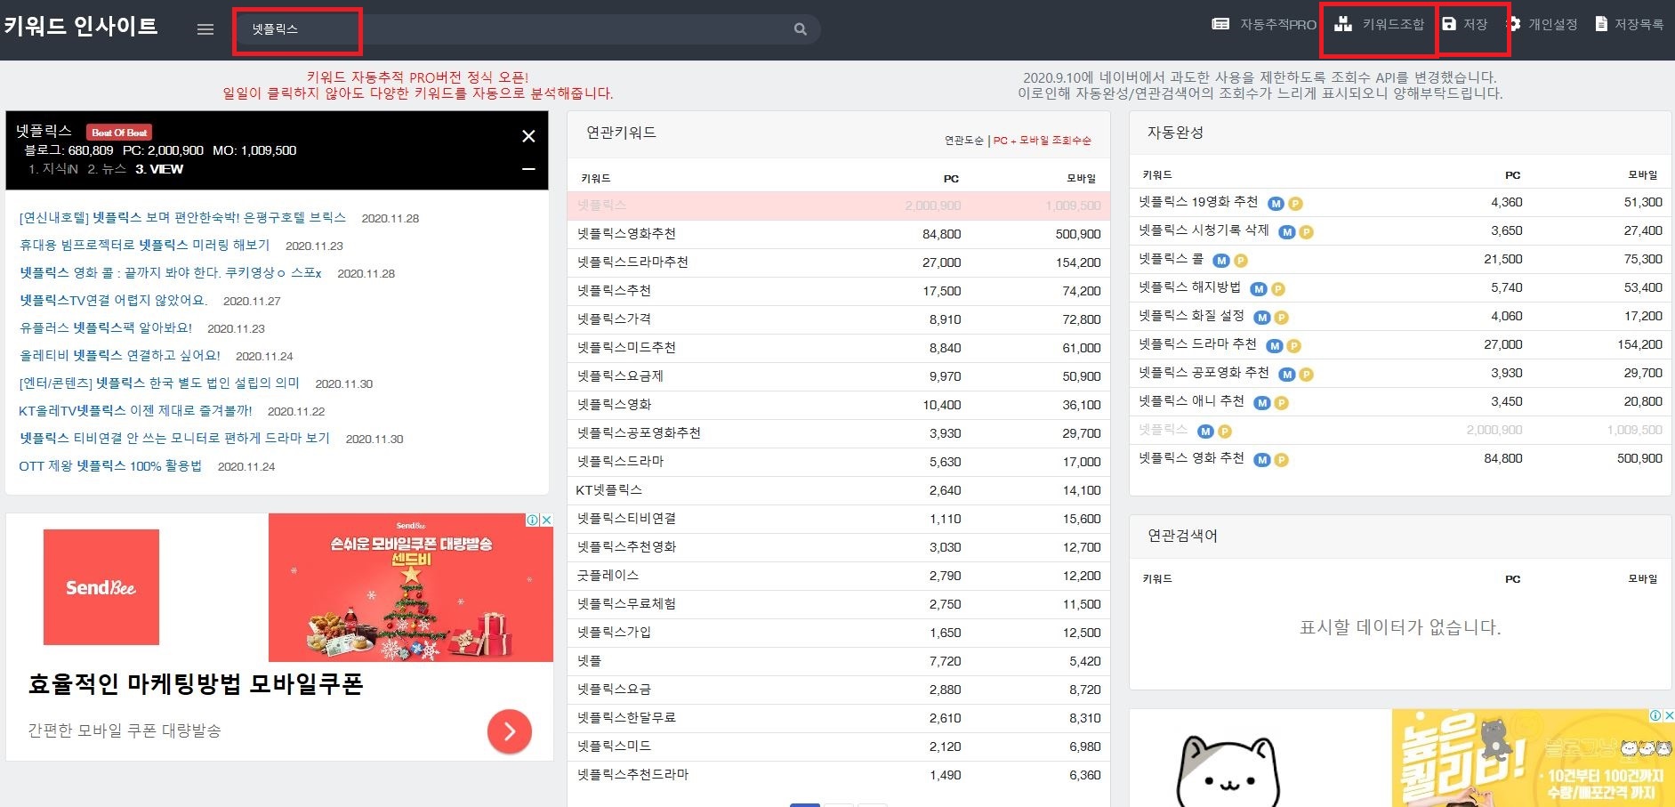1675x807 pixels.
Task: Click the 키워드조합 icon
Action: pos(1344,25)
